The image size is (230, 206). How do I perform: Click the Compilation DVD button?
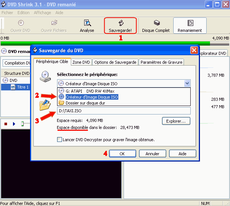17,63
